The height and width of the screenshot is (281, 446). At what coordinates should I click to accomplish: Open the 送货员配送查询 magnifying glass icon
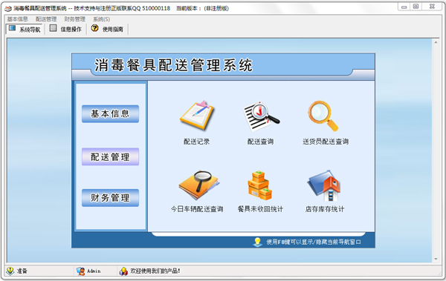[x=323, y=116]
